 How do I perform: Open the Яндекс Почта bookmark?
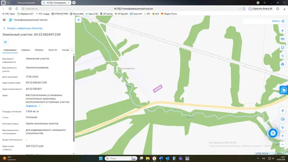coord(169,14)
